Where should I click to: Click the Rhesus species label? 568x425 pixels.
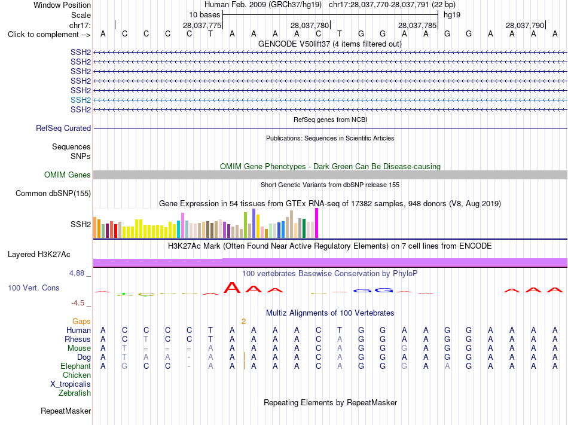(78, 339)
